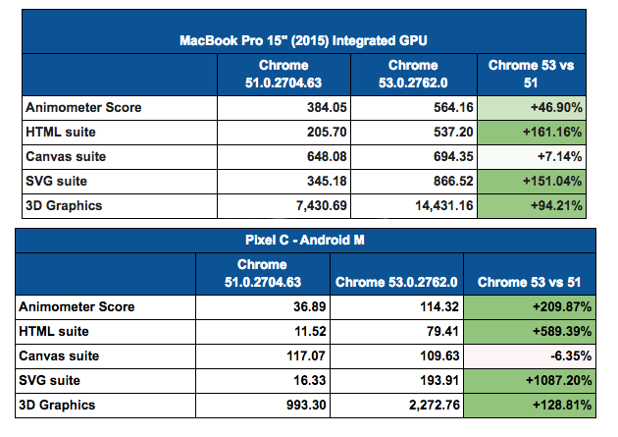Viewport: 618px width, 437px height.
Task: Select the +128.81% cell
Action: coord(530,406)
